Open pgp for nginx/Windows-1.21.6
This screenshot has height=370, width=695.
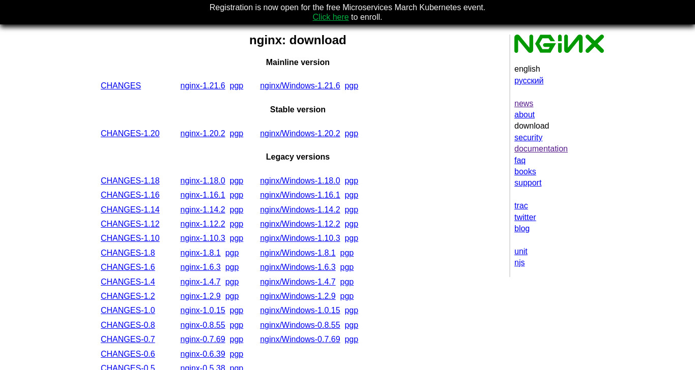(352, 86)
